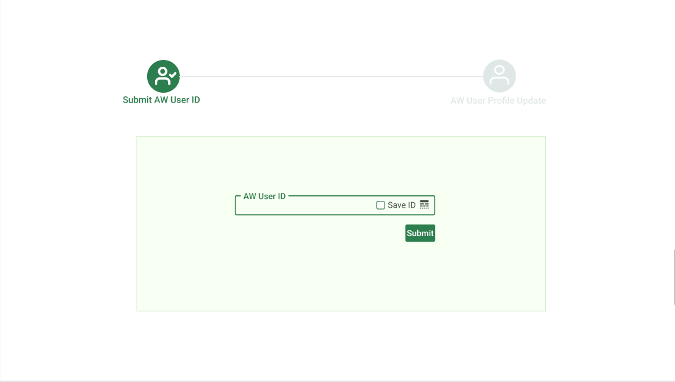
Task: Click the checkmark on the active step circle
Action: 172,75
